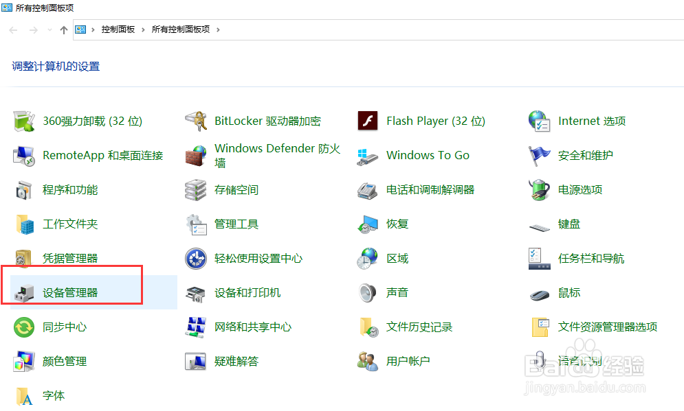Open the 颜色管理 monitor icon

click(24, 362)
